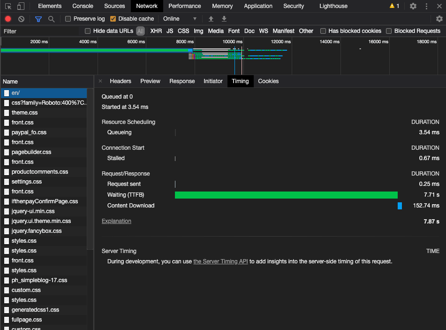Select the paypal_fo.css request

point(29,132)
